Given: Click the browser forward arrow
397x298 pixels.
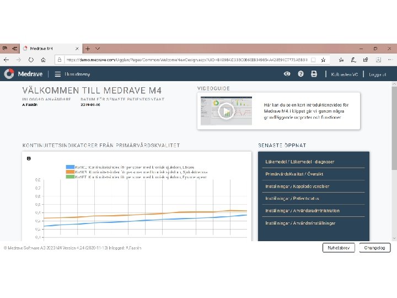Looking at the screenshot, I should pos(19,60).
